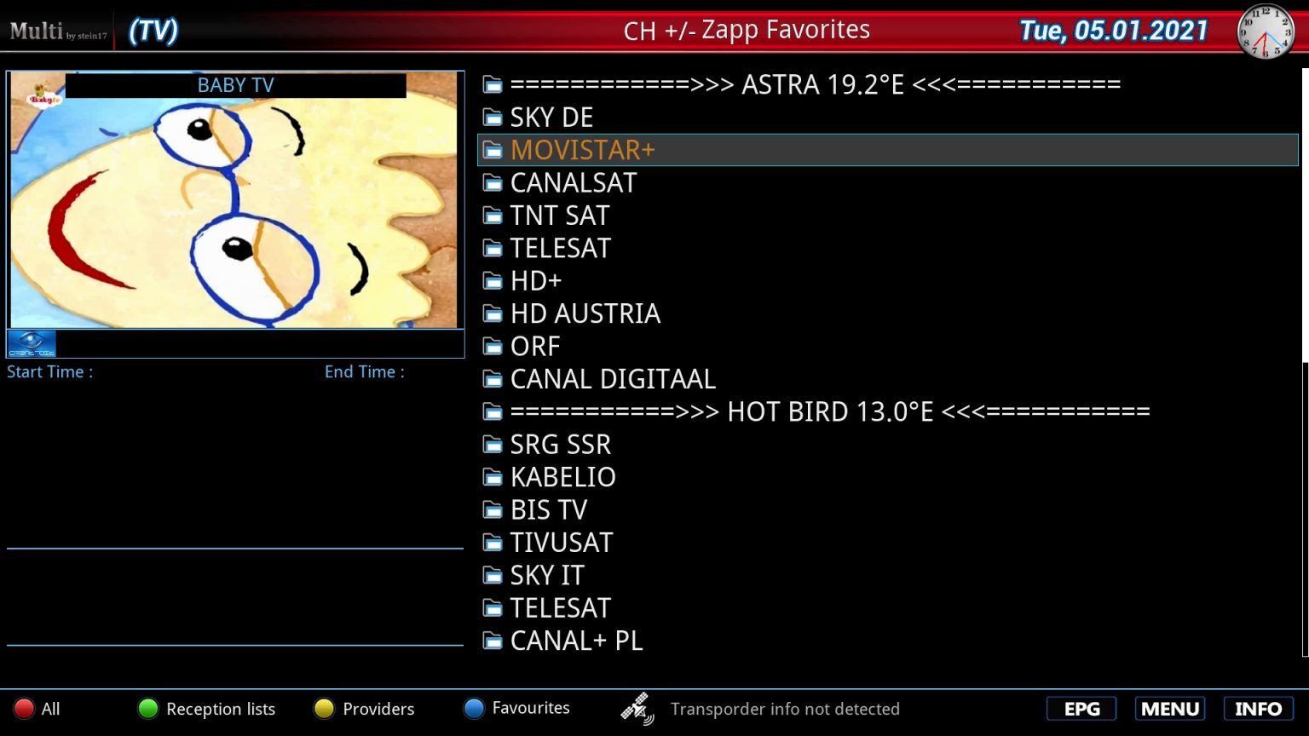Click the INFO button

tap(1258, 709)
